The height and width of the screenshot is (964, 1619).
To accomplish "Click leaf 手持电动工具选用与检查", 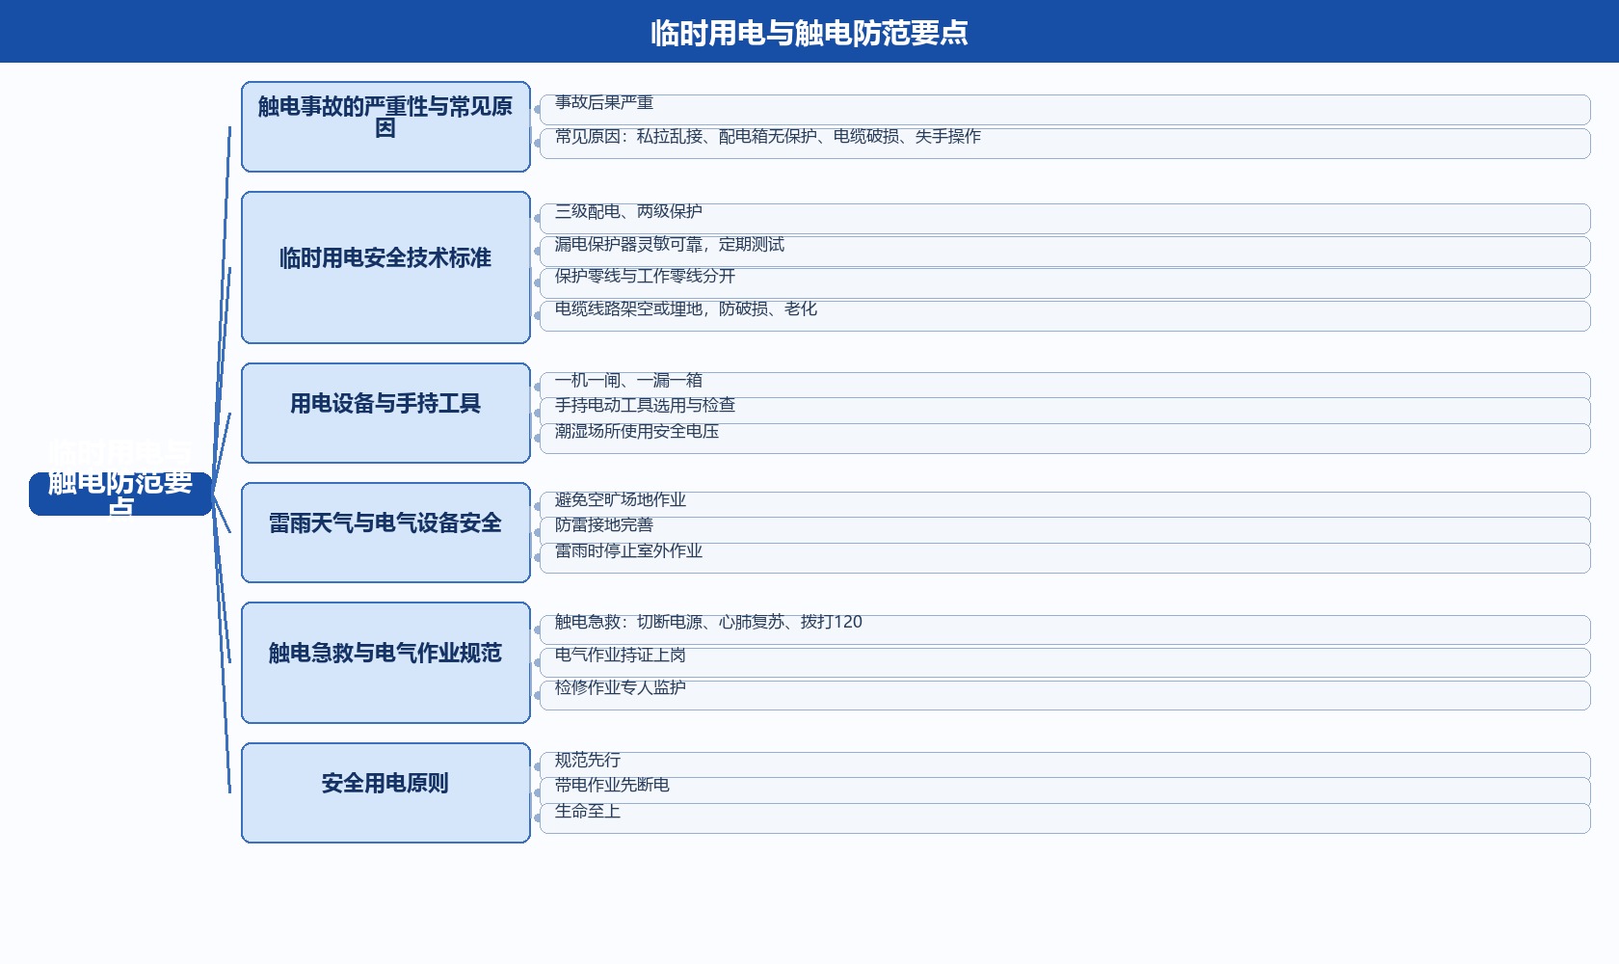I will (x=1065, y=412).
